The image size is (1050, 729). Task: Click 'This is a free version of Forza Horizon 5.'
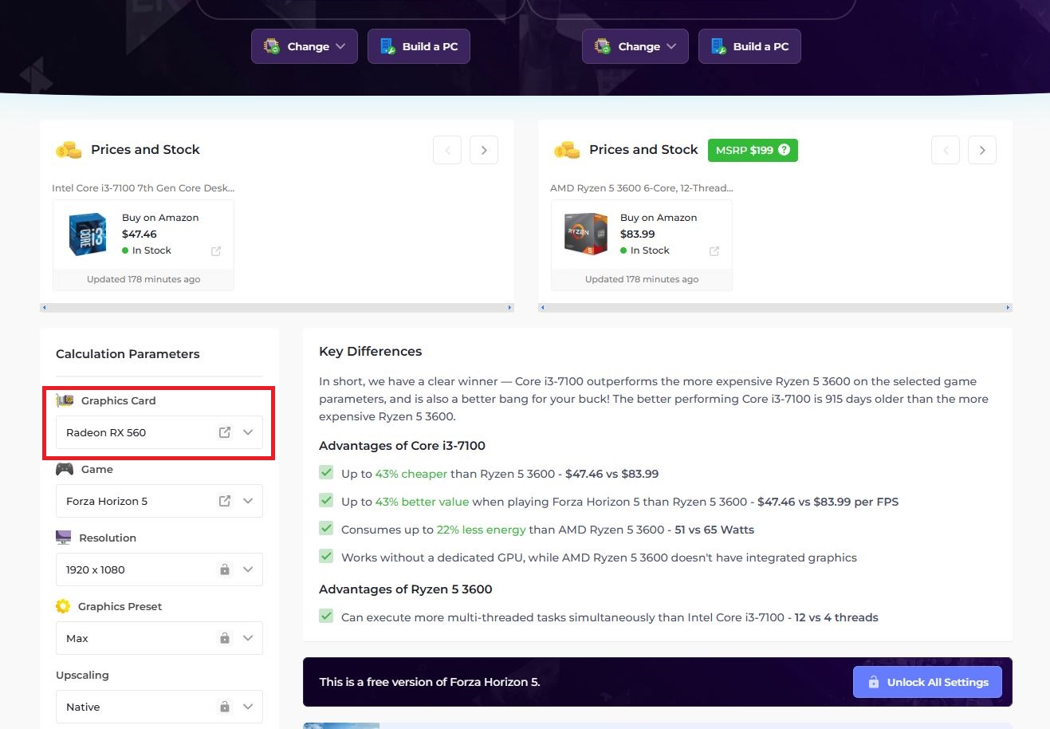pos(430,682)
